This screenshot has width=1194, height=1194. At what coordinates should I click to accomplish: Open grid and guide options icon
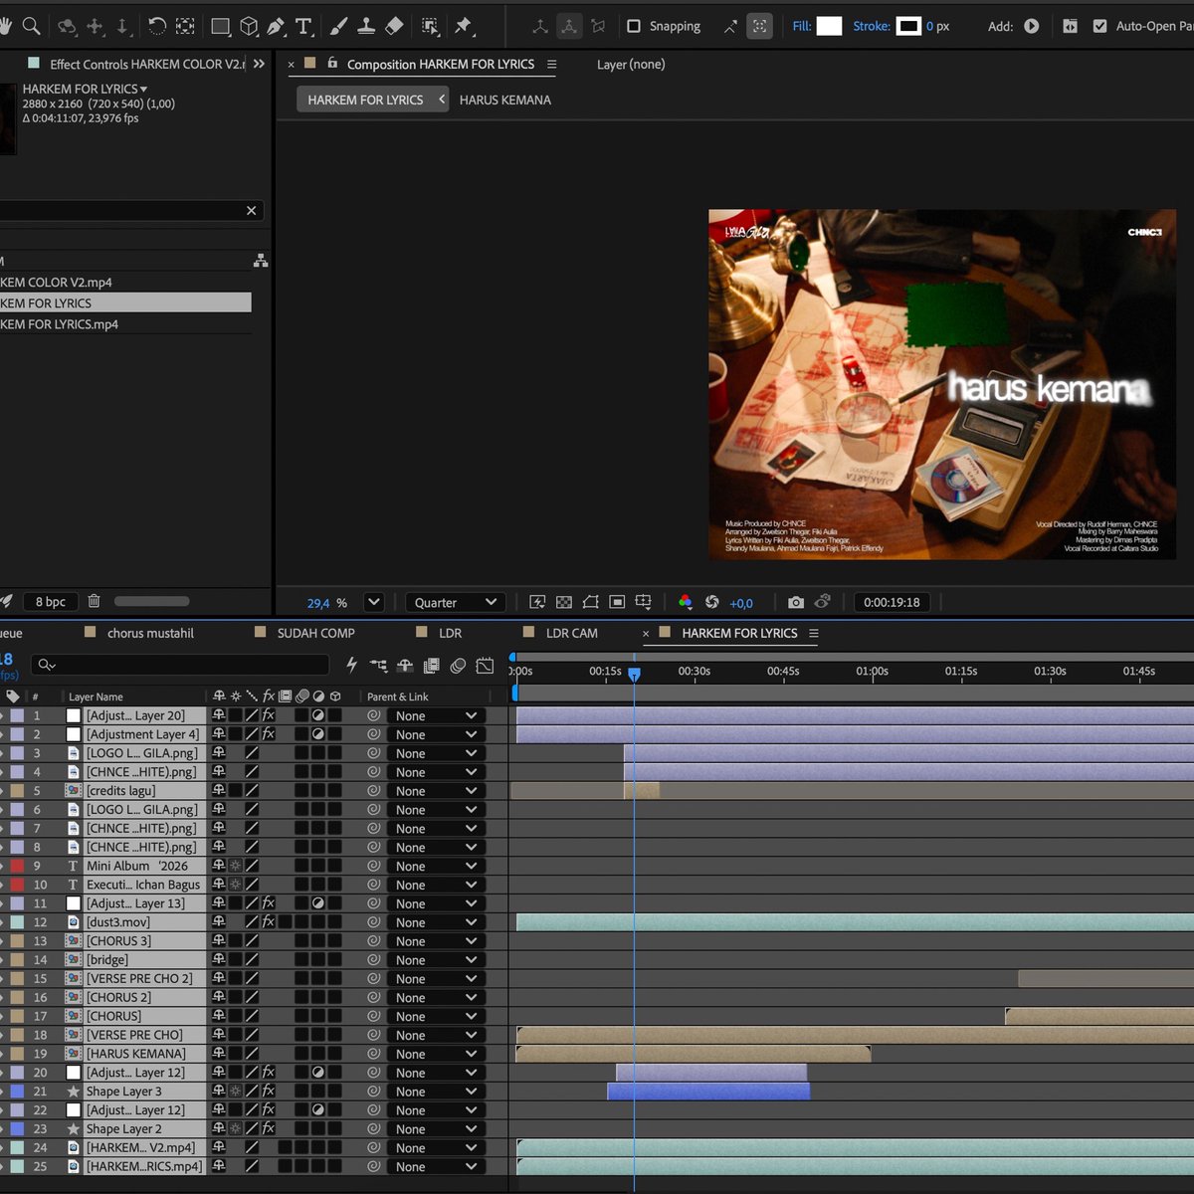coord(644,602)
